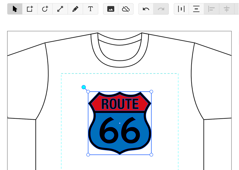239x170 pixels.
Task: Click the align left edges button
Action: pos(211,9)
